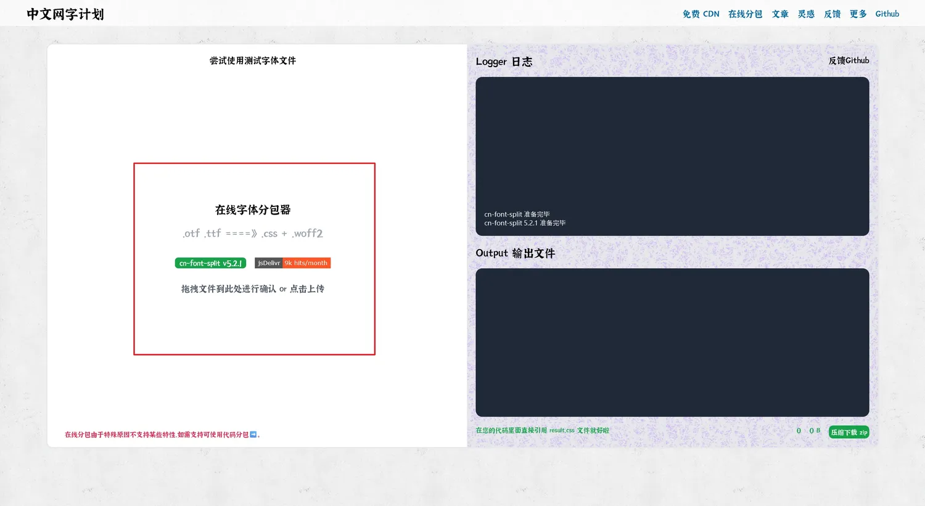
Task: Click the 尝试使用测试字体文件 link
Action: pos(253,60)
